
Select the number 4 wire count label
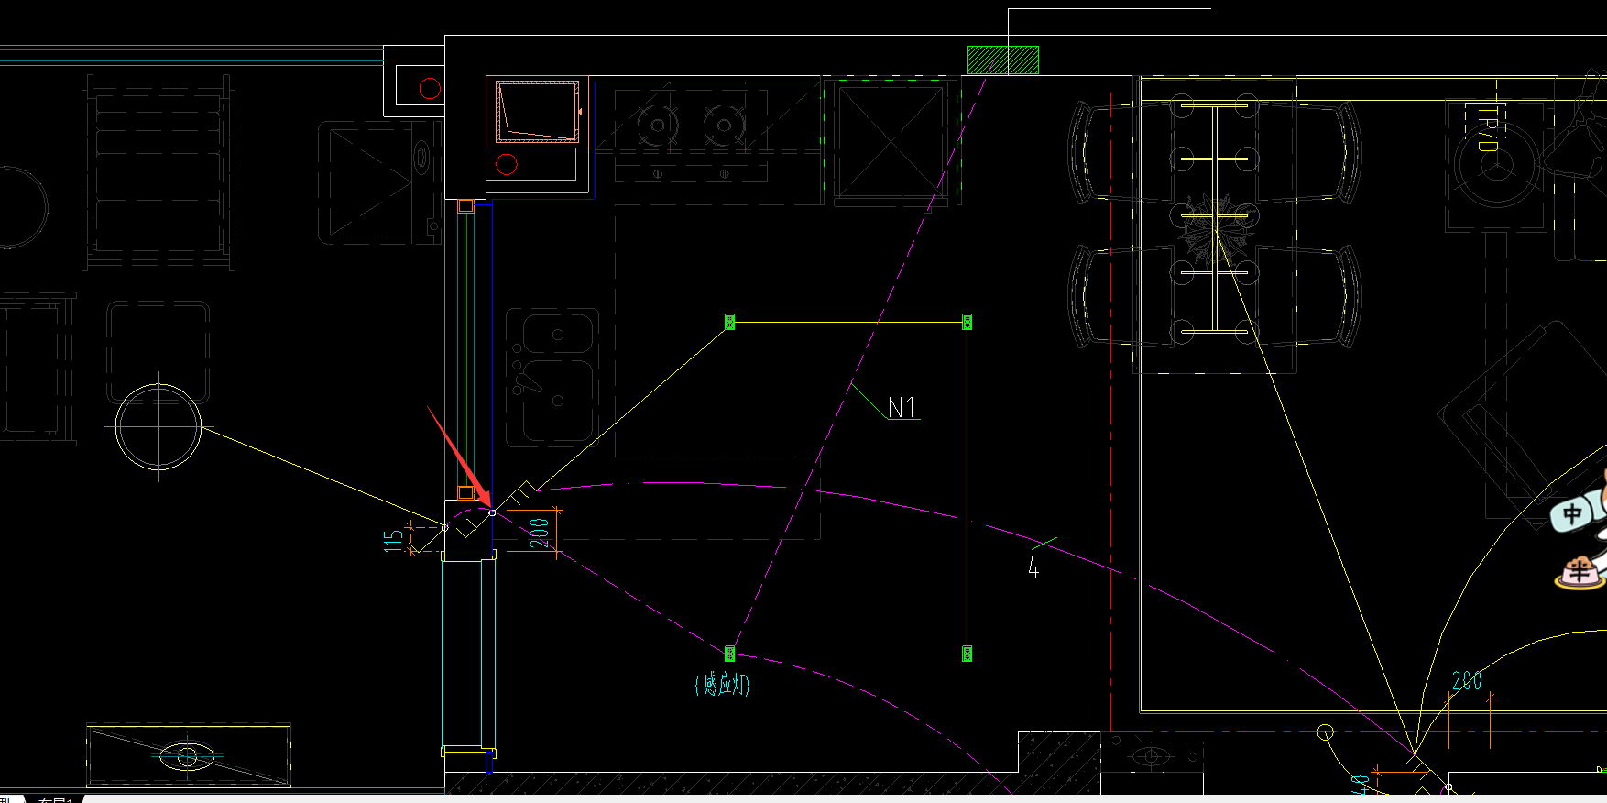point(1033,566)
